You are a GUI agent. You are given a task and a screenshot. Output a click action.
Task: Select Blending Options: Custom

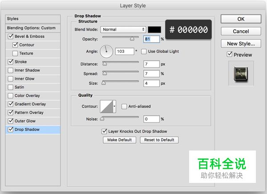tap(32, 28)
